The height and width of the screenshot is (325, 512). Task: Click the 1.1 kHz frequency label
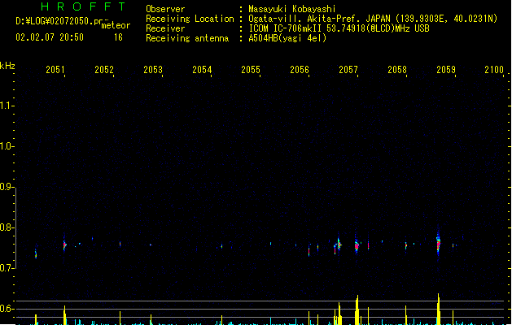click(x=7, y=106)
